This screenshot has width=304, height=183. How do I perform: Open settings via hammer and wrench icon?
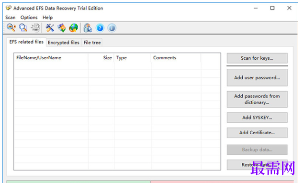(50, 28)
